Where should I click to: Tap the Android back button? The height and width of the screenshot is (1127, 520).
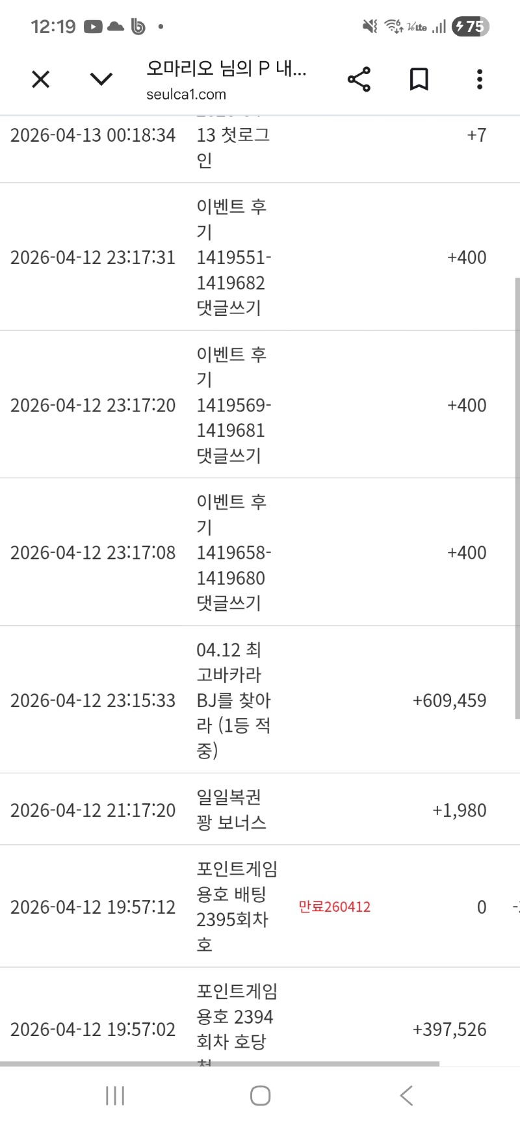point(406,1096)
